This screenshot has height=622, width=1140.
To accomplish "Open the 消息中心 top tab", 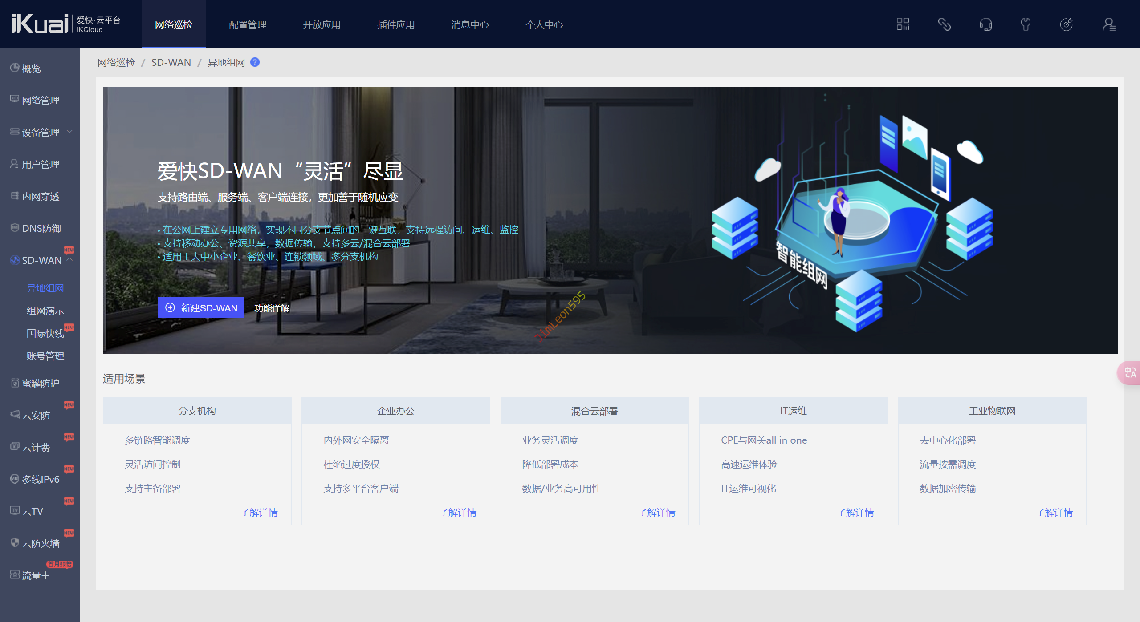I will [x=470, y=25].
